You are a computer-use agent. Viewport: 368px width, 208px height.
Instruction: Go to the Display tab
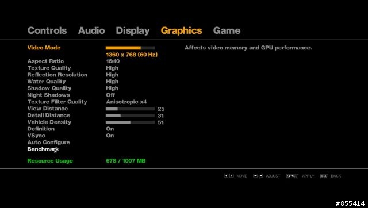(x=133, y=31)
